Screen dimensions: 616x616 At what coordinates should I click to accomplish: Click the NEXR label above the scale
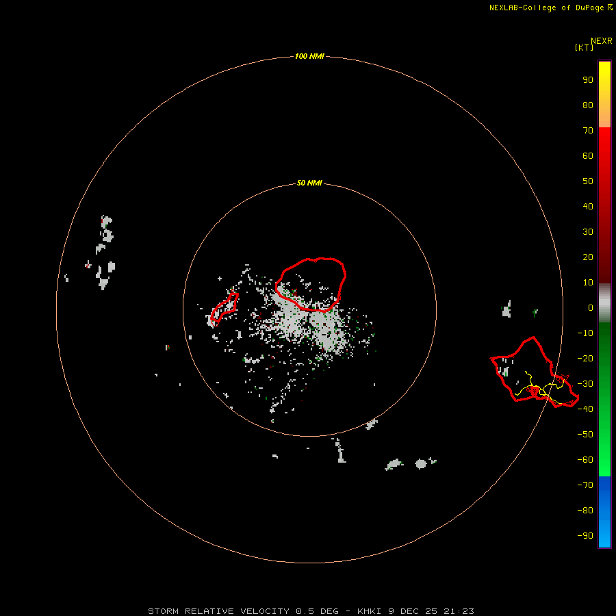point(602,41)
